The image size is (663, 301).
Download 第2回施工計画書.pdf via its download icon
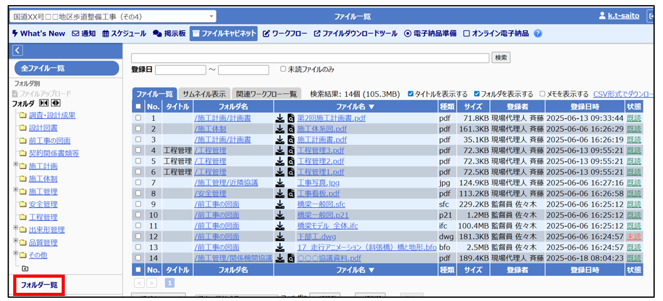tap(280, 118)
